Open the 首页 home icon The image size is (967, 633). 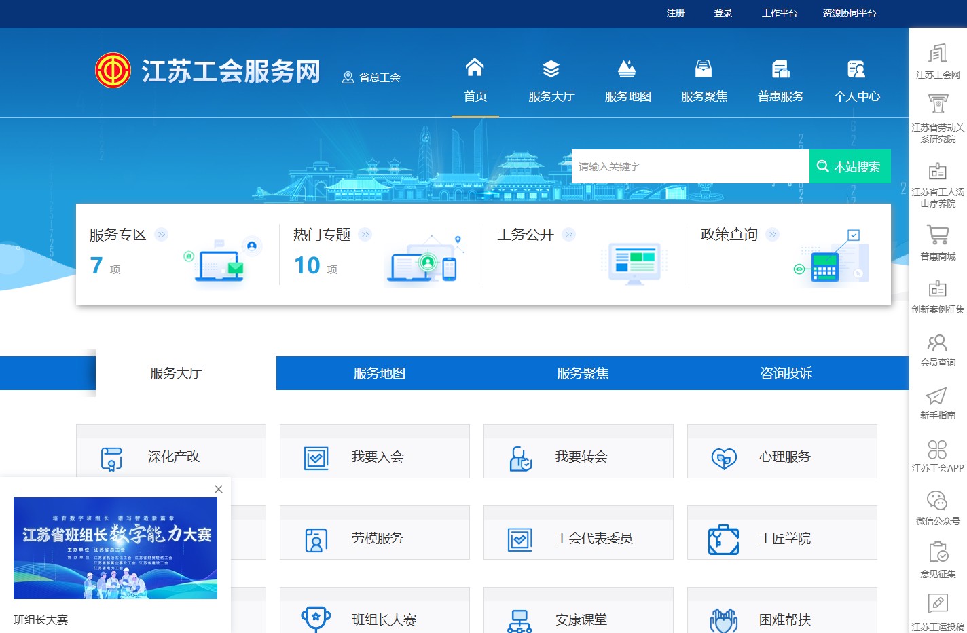click(x=475, y=68)
